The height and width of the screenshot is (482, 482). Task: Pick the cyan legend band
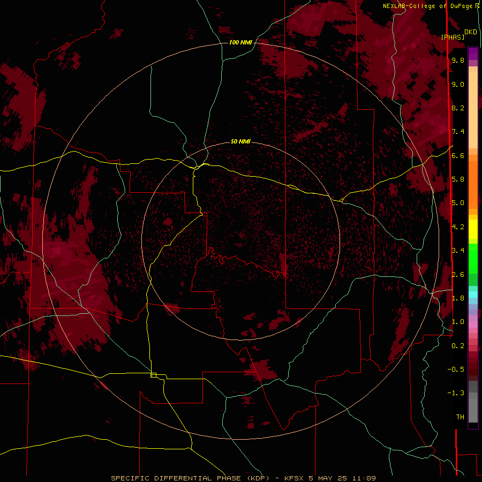473,295
